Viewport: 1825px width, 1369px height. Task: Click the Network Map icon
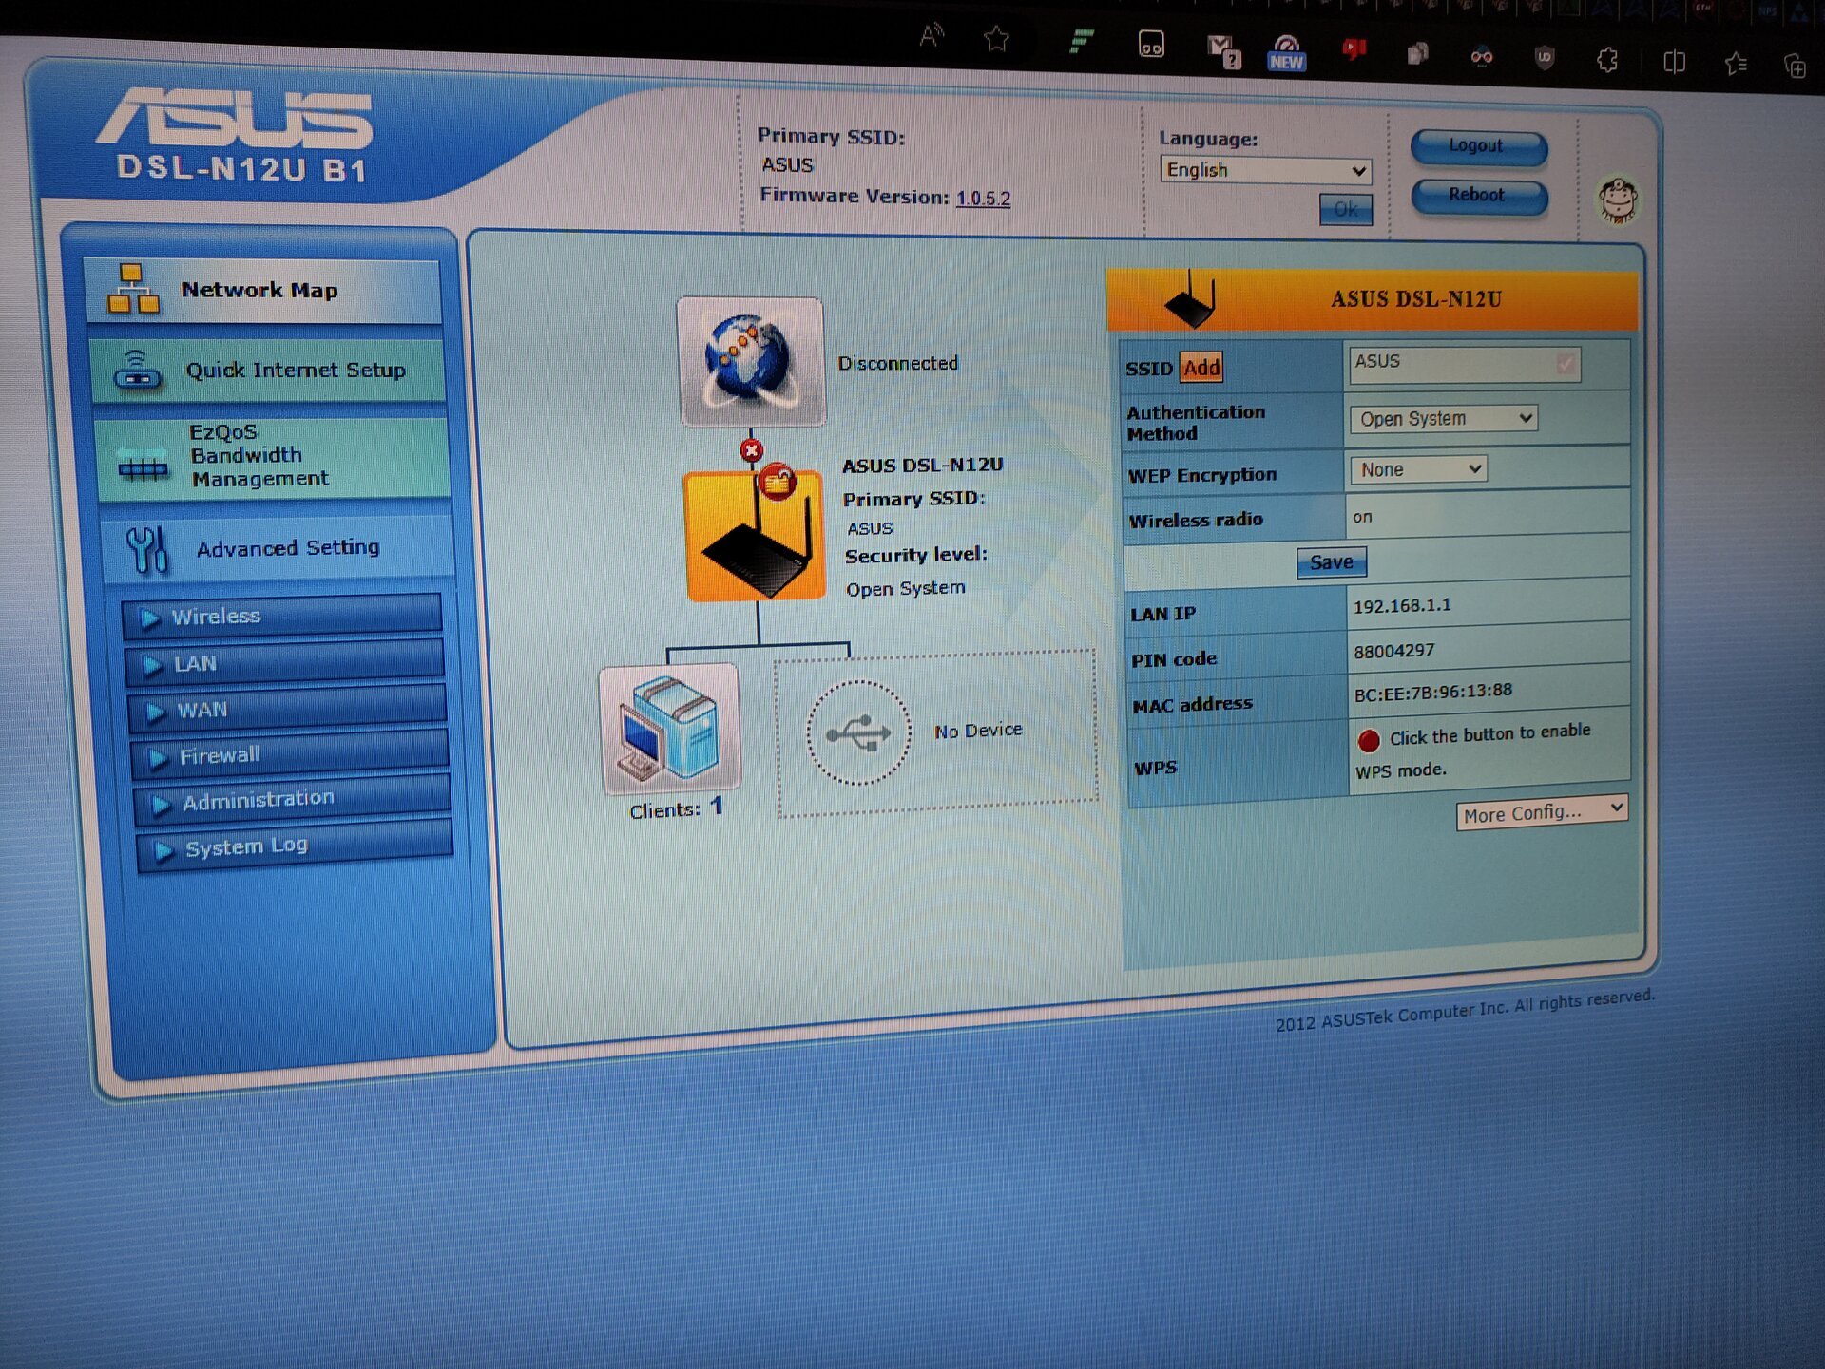(x=133, y=290)
